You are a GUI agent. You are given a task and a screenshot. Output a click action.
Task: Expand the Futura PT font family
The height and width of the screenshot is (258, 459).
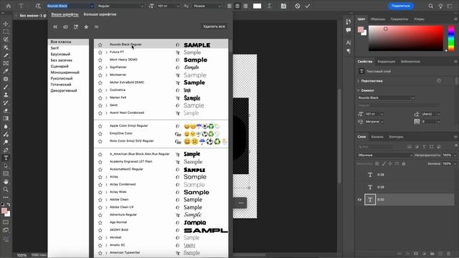[106, 52]
